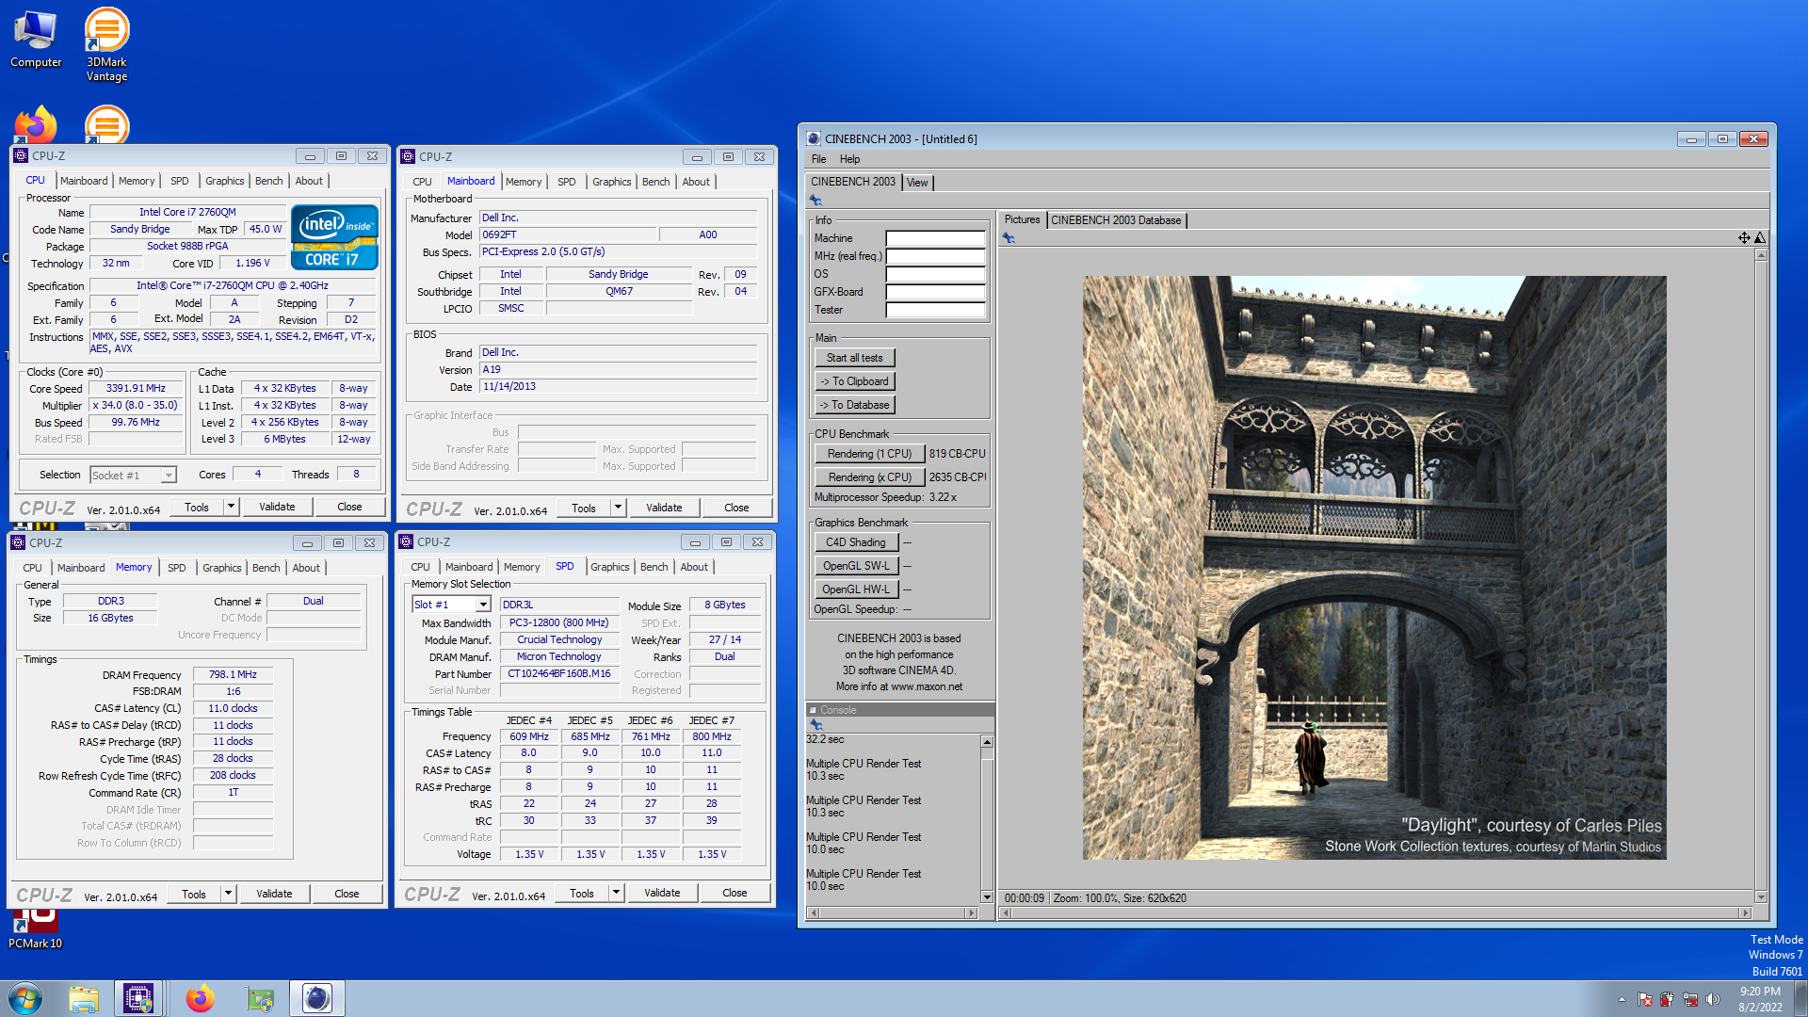This screenshot has width=1808, height=1017.
Task: Click Start all tests button
Action: point(854,358)
